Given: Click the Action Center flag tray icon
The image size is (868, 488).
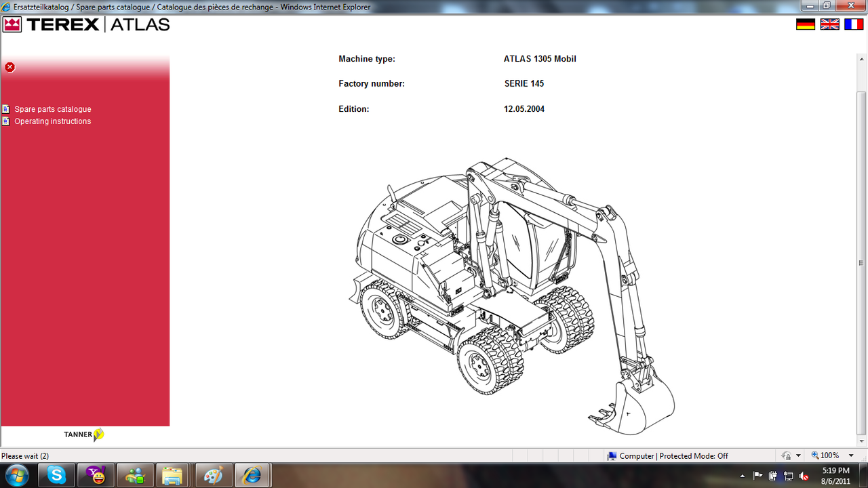Looking at the screenshot, I should [757, 476].
